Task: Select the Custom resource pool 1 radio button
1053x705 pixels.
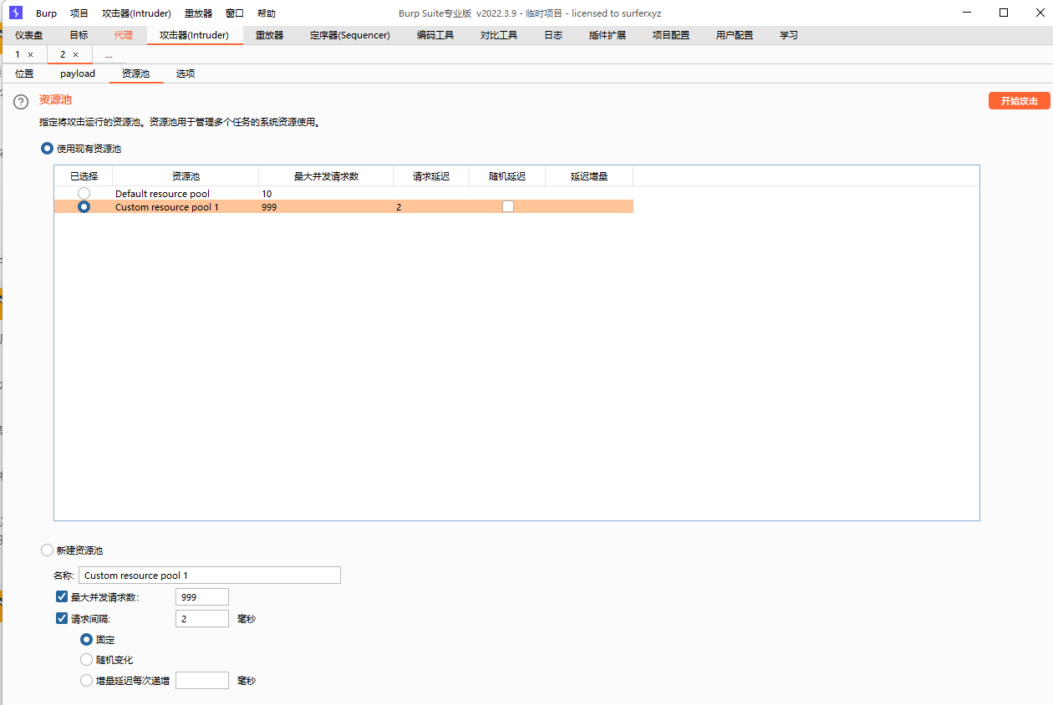Action: click(x=84, y=207)
